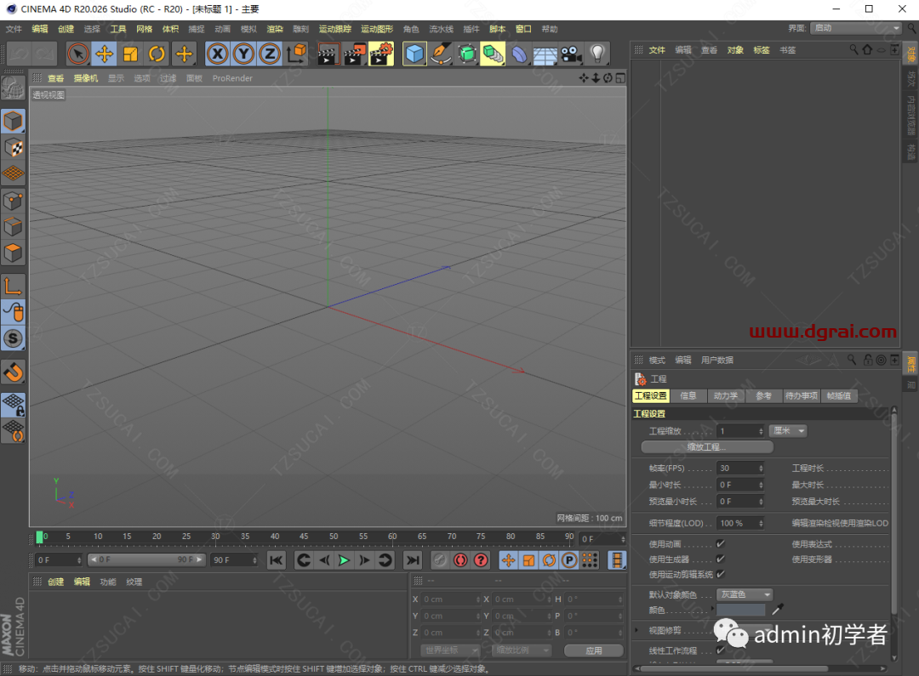Activate the Scale tool

click(x=131, y=54)
